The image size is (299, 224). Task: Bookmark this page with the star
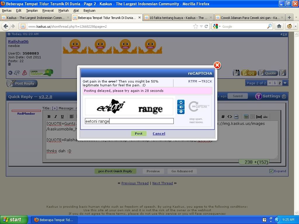tap(195, 27)
